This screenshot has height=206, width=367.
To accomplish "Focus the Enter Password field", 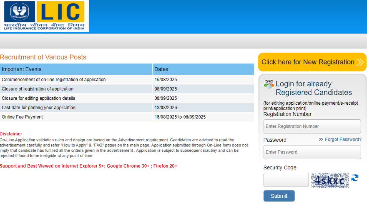I will pos(312,152).
